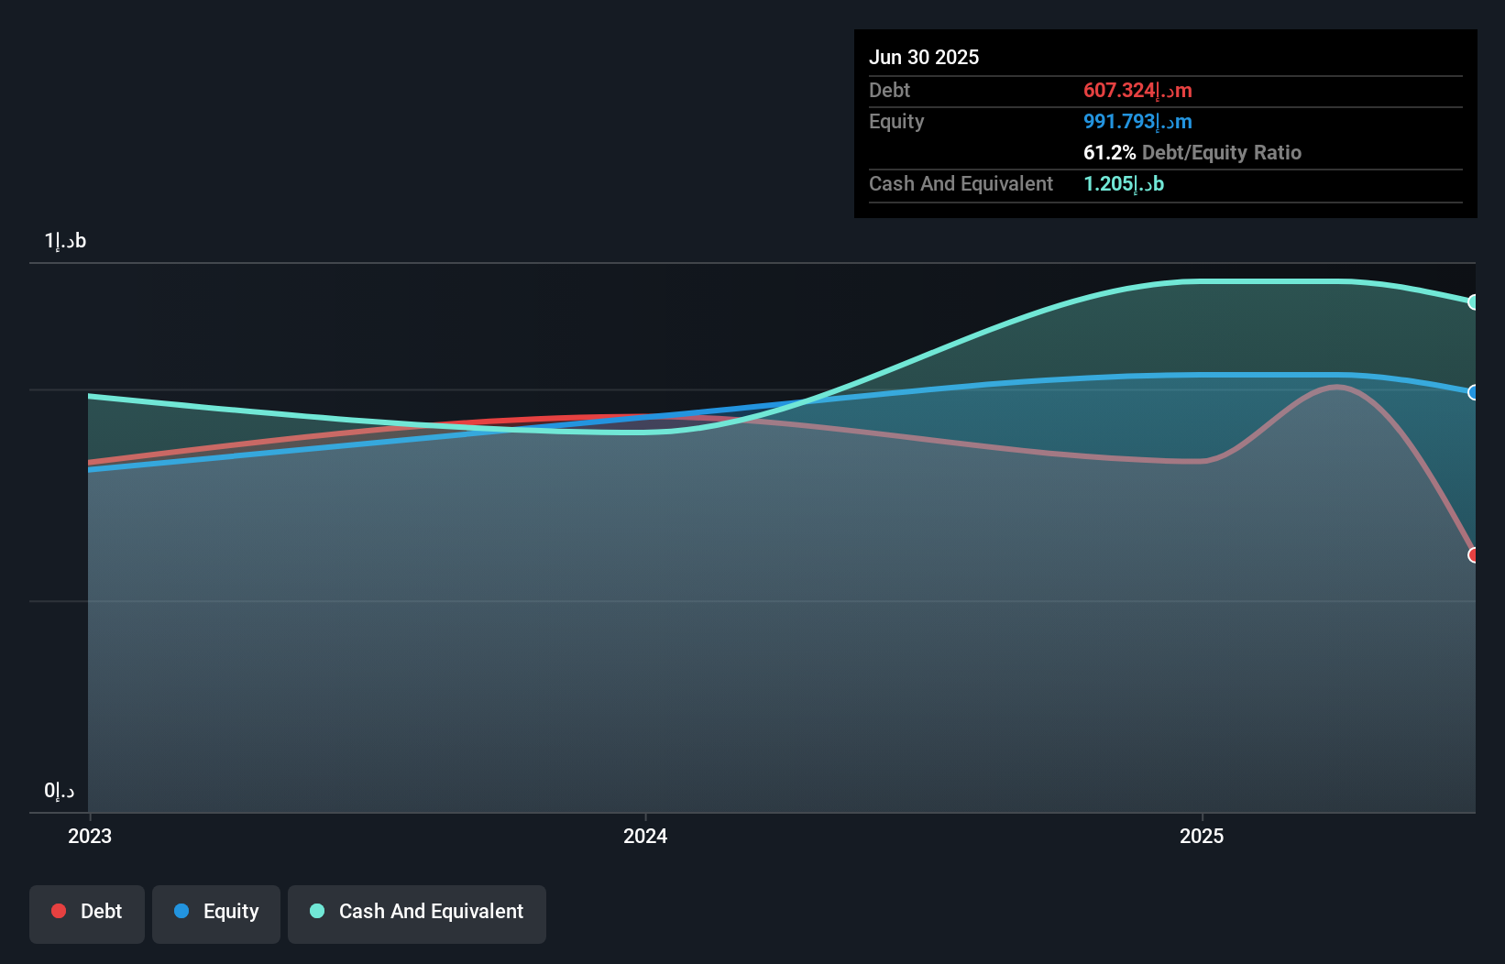Toggle the Debt series visibility
This screenshot has height=964, width=1505.
click(86, 913)
